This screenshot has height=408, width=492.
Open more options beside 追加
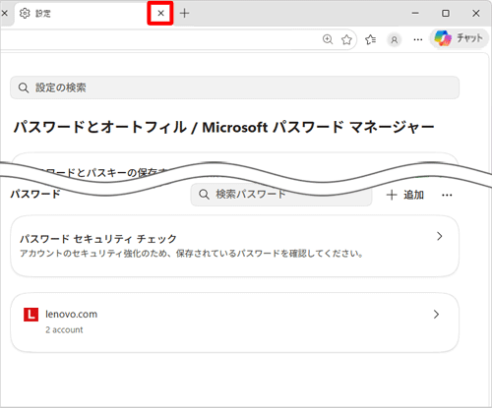(447, 195)
